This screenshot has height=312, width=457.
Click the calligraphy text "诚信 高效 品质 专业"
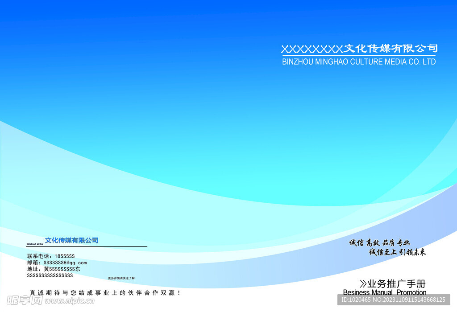pos(379,242)
